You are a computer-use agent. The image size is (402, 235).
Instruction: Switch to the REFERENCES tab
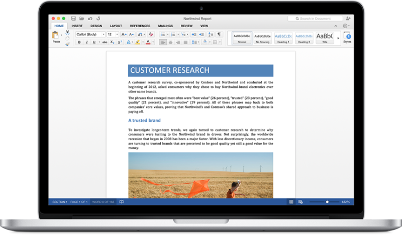click(x=140, y=26)
